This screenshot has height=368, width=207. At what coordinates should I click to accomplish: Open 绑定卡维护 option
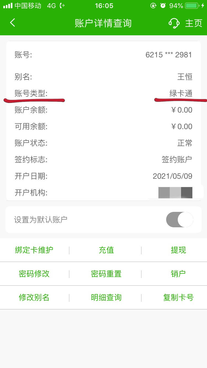click(34, 250)
